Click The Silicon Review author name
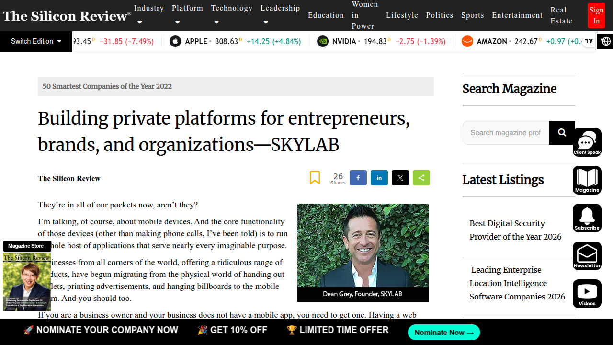The height and width of the screenshot is (345, 613). tap(69, 179)
